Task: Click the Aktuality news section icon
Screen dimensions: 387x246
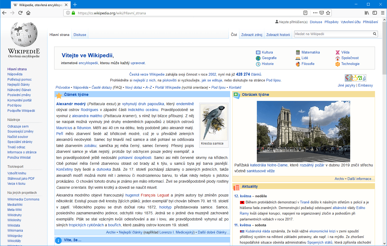Action: click(237, 187)
